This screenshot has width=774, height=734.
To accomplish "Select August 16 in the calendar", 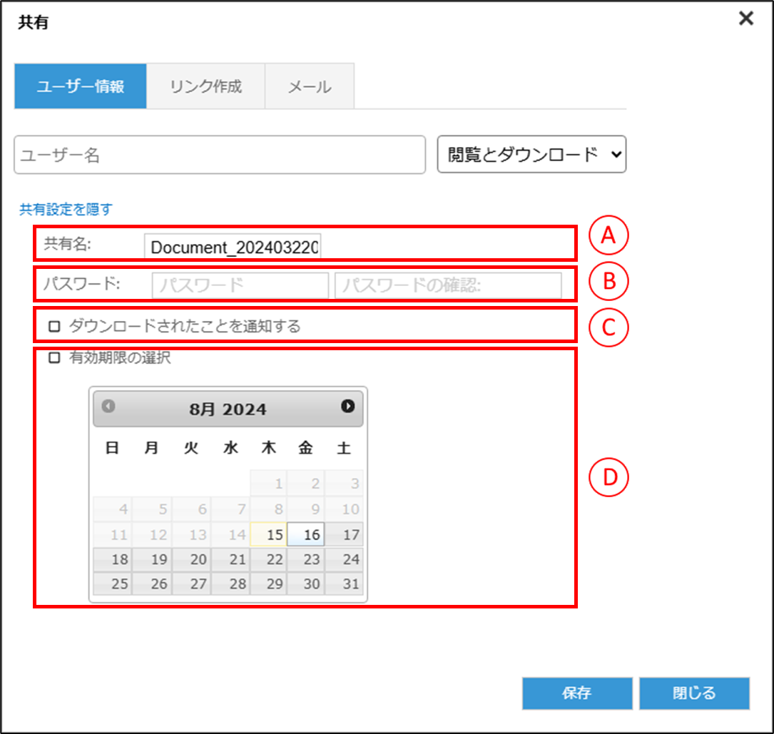I will [x=305, y=534].
